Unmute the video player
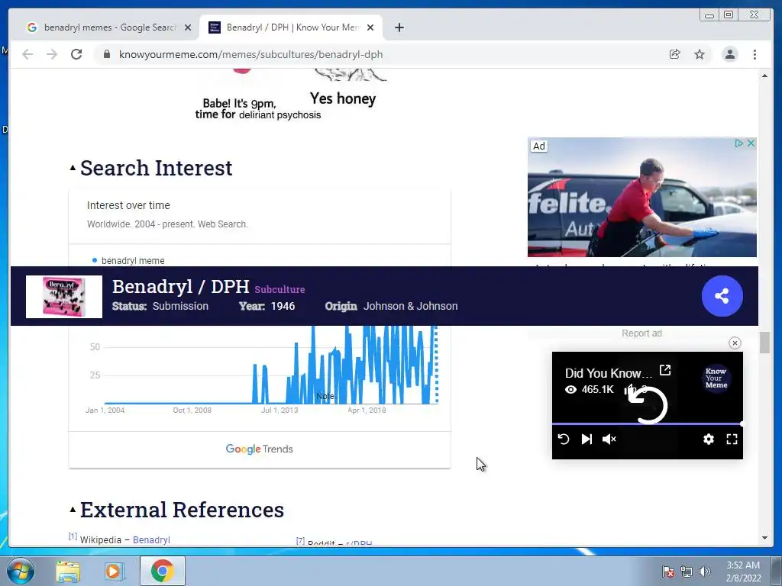Image resolution: width=782 pixels, height=586 pixels. click(x=609, y=439)
